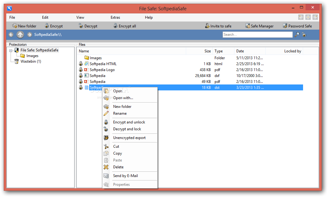
Task: Open the Password Safe
Action: pyautogui.click(x=297, y=26)
